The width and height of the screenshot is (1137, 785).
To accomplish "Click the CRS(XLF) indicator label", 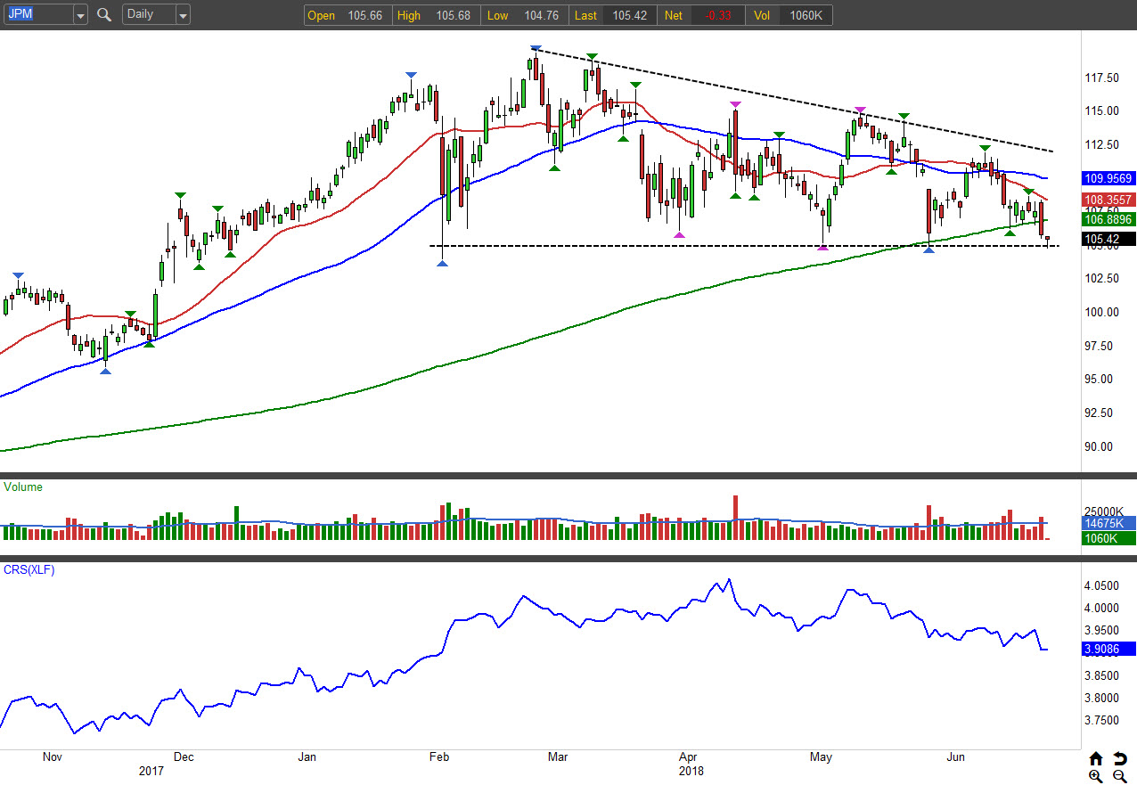I will [29, 570].
